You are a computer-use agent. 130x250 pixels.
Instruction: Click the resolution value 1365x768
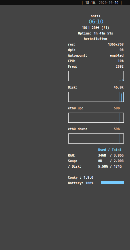coord(116,45)
